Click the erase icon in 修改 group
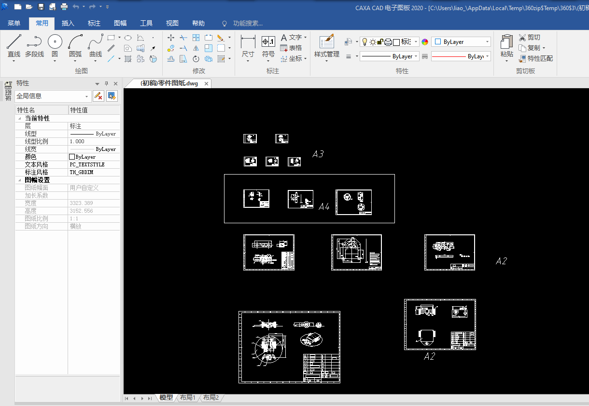This screenshot has height=406, width=589. [220, 37]
